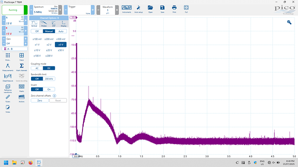298x167 pixels.
Task: Print the waveform using Print icon
Action: click(174, 9)
